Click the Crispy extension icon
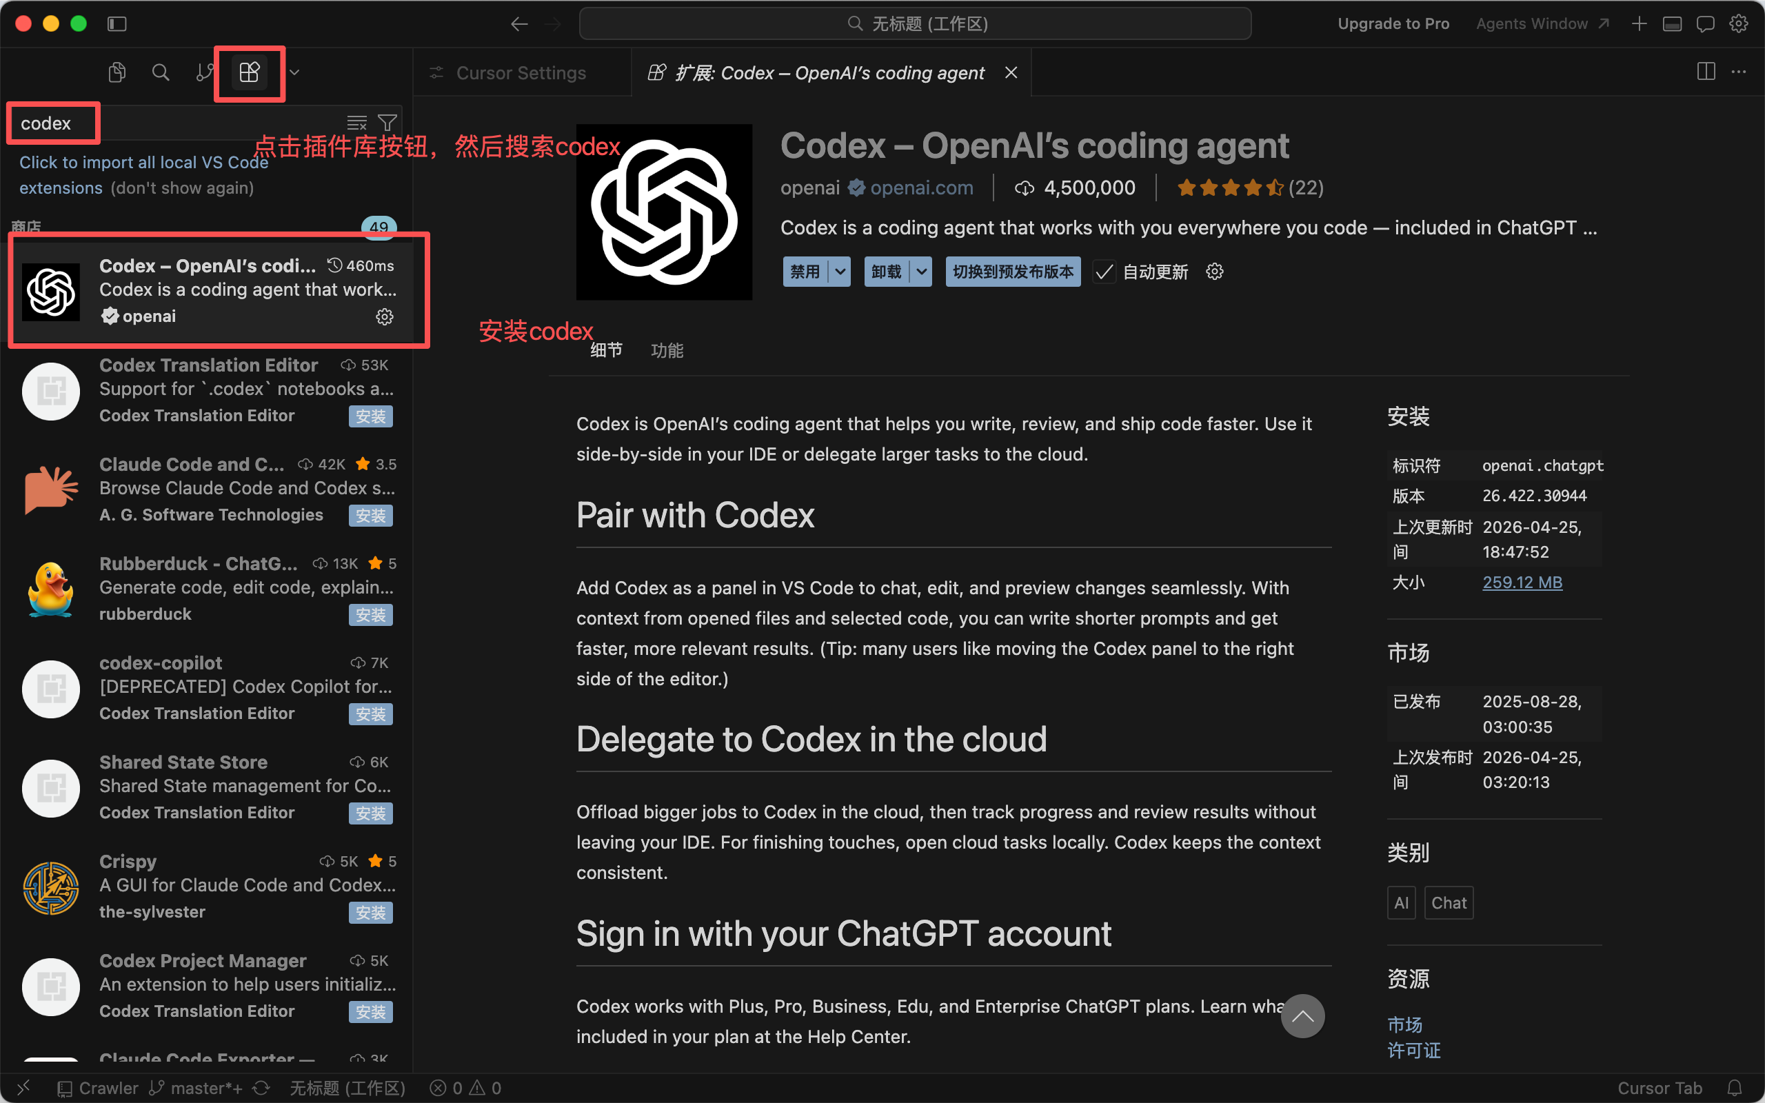The image size is (1765, 1103). tap(50, 887)
